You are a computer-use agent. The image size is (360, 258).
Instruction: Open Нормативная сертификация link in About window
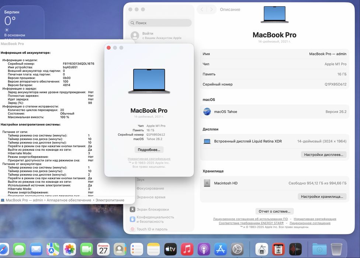(x=149, y=159)
